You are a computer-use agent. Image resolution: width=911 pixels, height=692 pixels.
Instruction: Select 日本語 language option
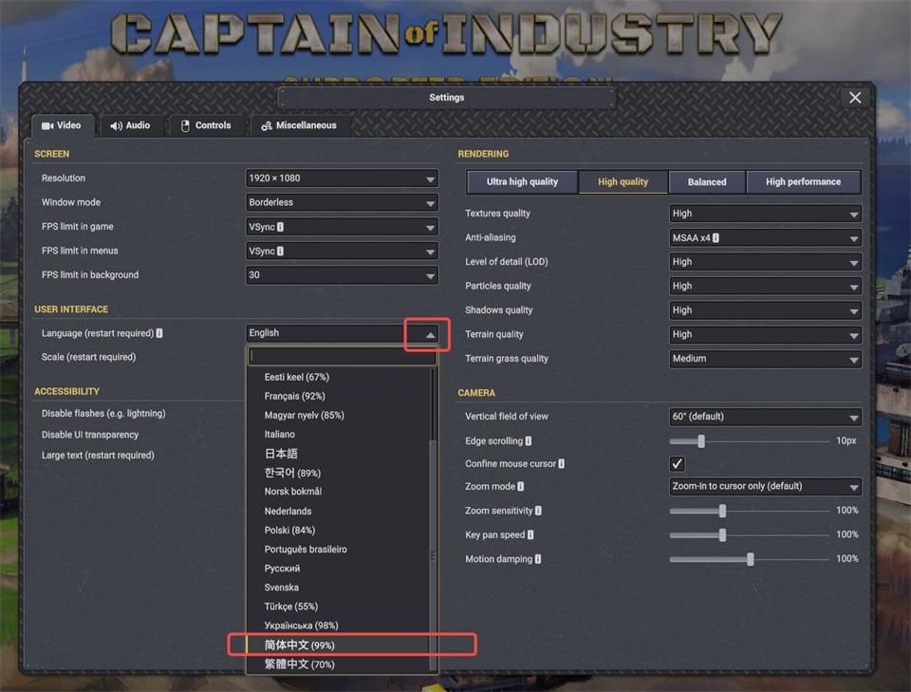(x=338, y=453)
